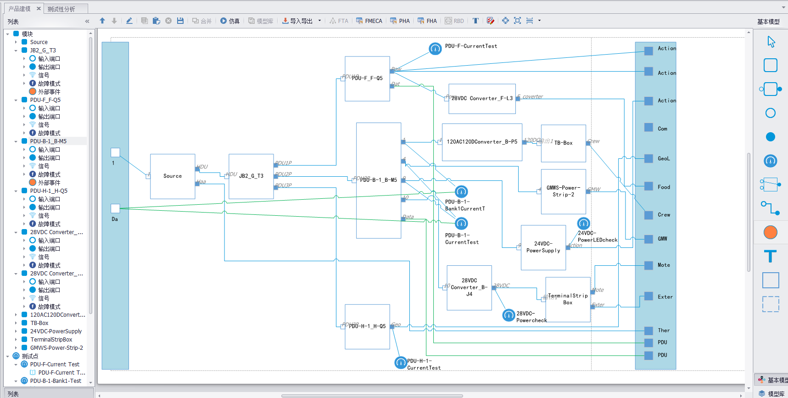Click the delete (x circle) toolbar icon
The image size is (788, 398).
(168, 21)
